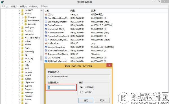Click DWORD icon next to SessionKeepAlive

point(46,47)
